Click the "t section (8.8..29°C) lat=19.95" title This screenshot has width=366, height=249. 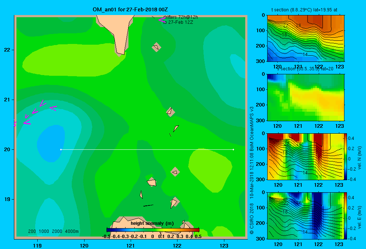[x=304, y=10]
